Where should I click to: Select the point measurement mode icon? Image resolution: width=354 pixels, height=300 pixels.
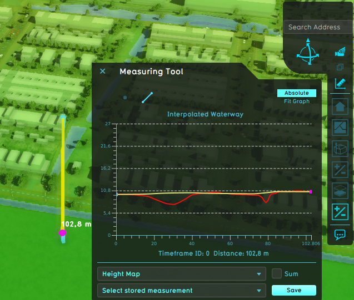point(125,98)
